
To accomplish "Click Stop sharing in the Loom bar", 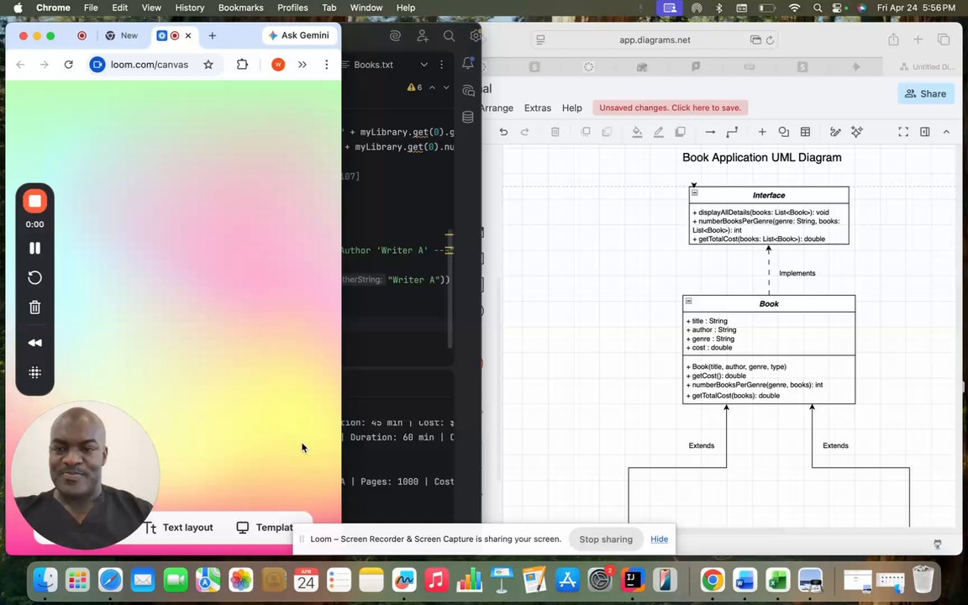I will (x=606, y=539).
